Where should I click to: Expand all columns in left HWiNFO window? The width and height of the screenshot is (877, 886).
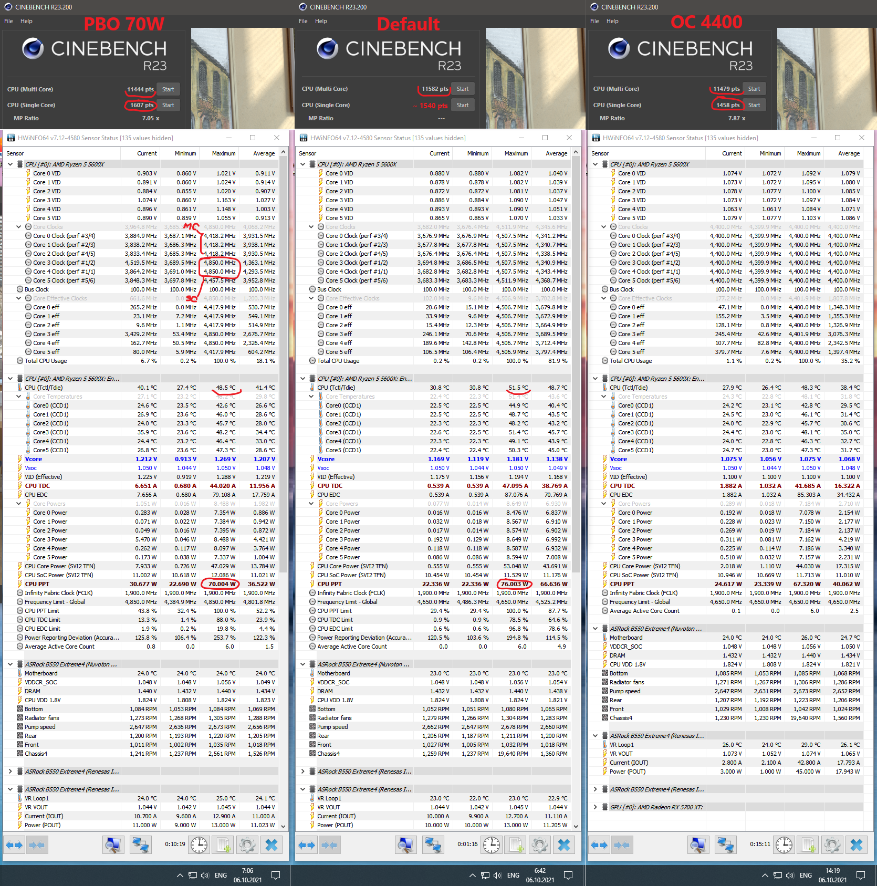(x=15, y=845)
